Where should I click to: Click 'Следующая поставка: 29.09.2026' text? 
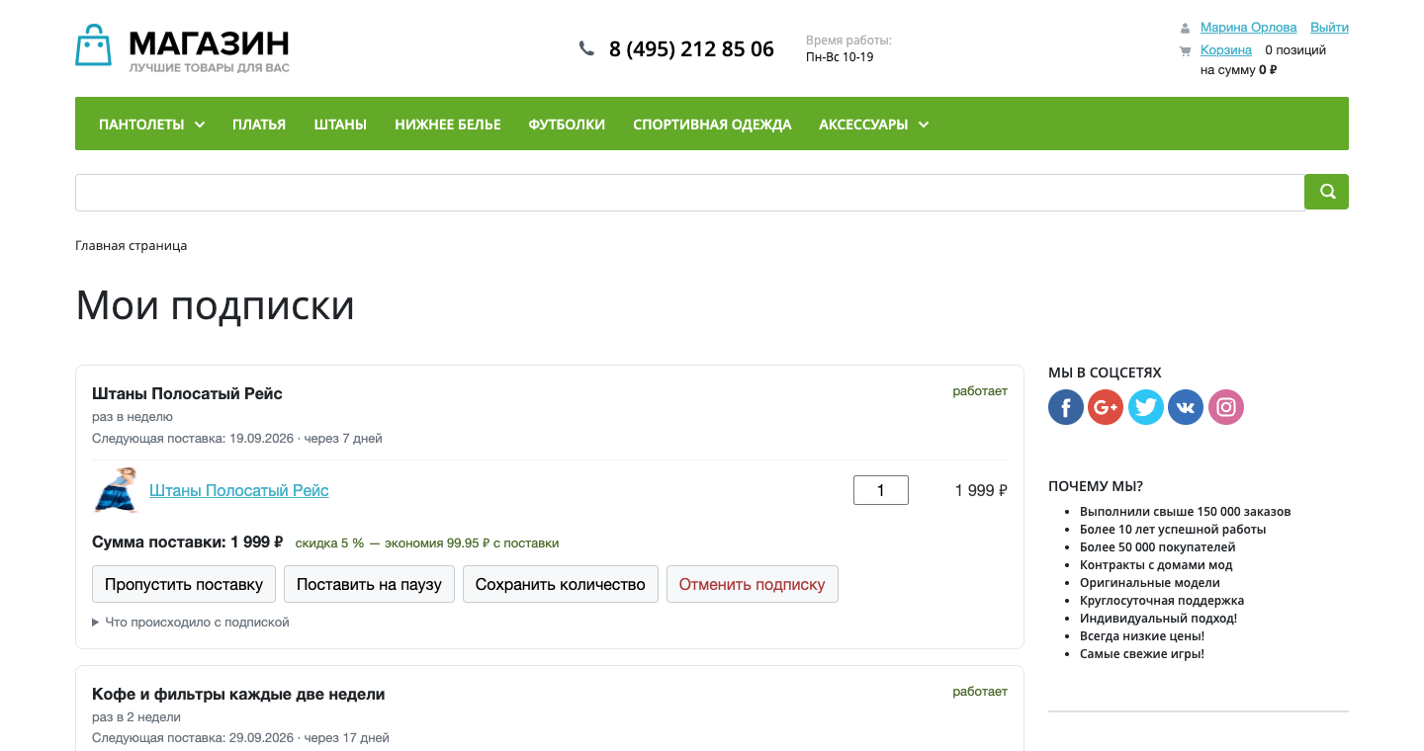point(193,738)
